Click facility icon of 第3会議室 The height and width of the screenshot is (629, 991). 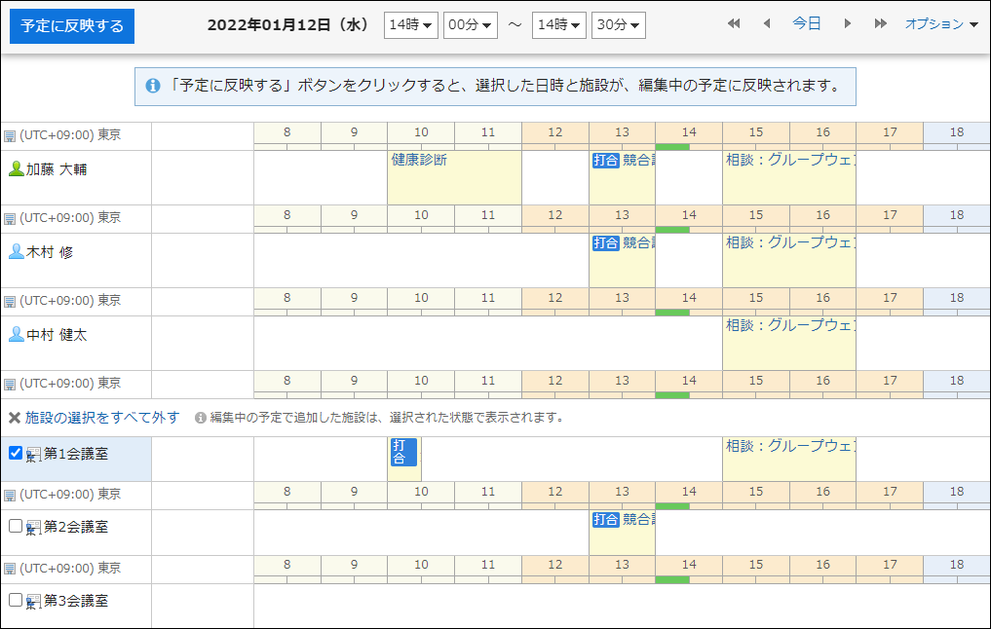pos(33,602)
